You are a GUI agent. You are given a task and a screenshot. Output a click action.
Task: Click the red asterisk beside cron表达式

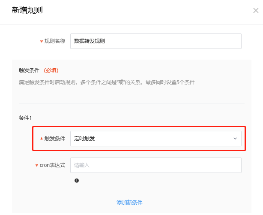click(x=37, y=166)
